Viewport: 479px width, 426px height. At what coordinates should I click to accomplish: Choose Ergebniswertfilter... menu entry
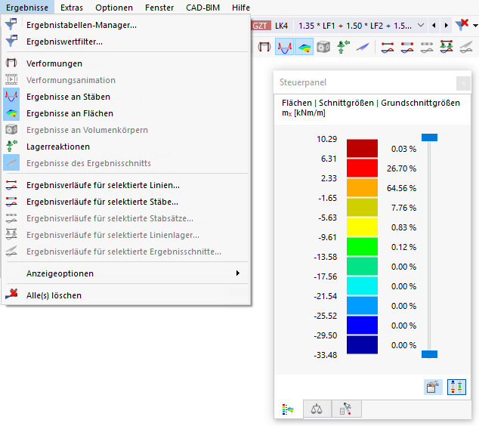[126, 42]
